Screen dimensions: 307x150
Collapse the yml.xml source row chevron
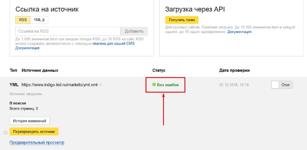coord(100,85)
